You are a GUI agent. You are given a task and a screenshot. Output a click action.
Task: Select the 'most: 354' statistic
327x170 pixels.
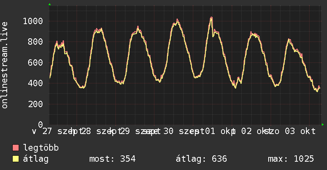[112, 159]
